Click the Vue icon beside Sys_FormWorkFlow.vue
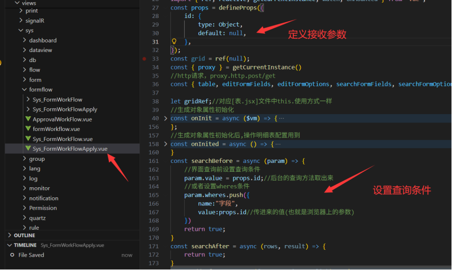The height and width of the screenshot is (270, 452). 29,139
